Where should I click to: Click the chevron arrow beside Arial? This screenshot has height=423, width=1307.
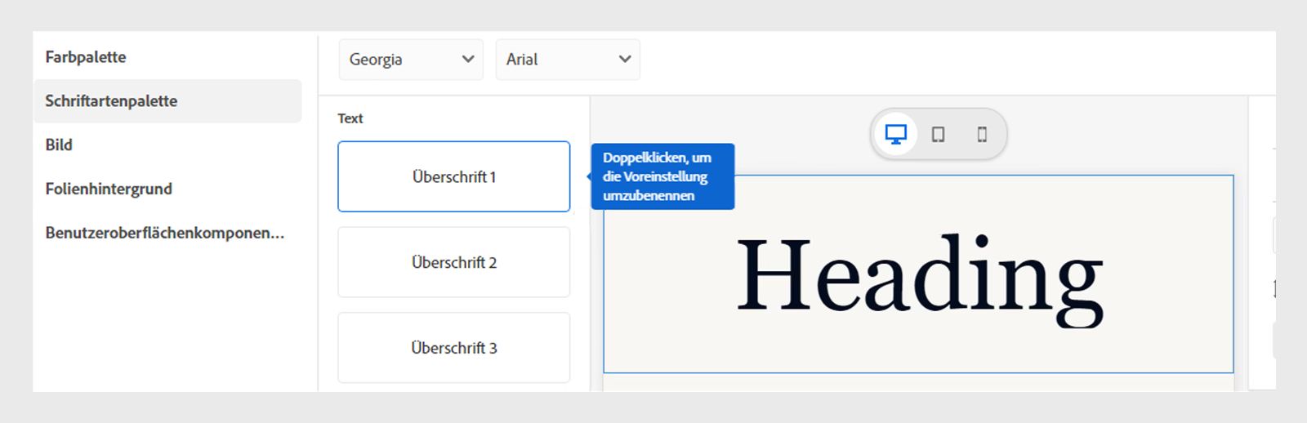point(625,59)
